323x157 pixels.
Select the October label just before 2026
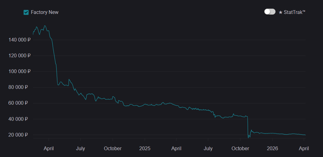tap(240, 148)
